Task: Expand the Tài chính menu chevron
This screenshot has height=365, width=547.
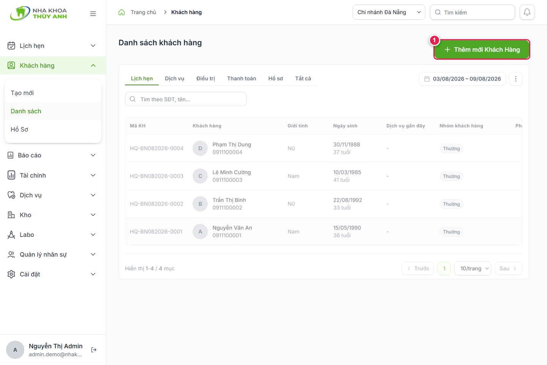Action: tap(93, 175)
